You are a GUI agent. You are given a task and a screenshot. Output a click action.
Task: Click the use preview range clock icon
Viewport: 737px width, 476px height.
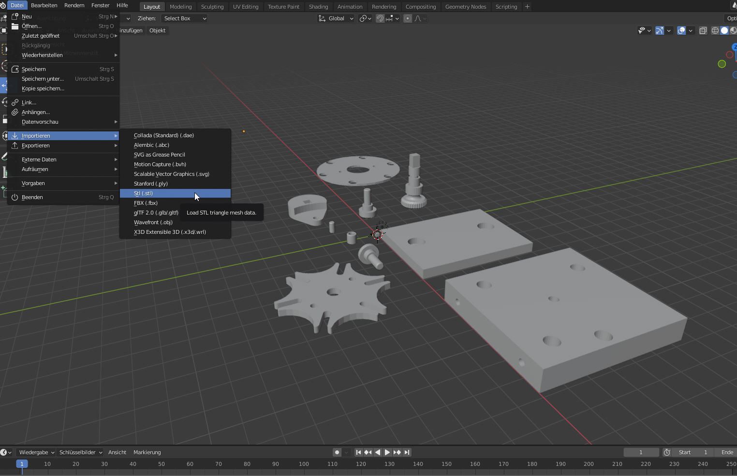667,452
